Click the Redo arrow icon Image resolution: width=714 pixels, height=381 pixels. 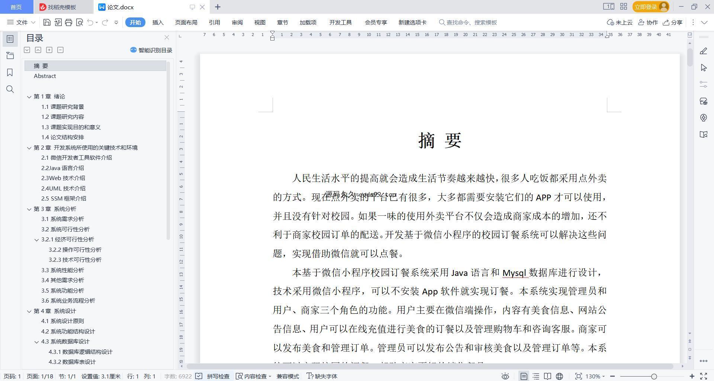[x=105, y=22]
